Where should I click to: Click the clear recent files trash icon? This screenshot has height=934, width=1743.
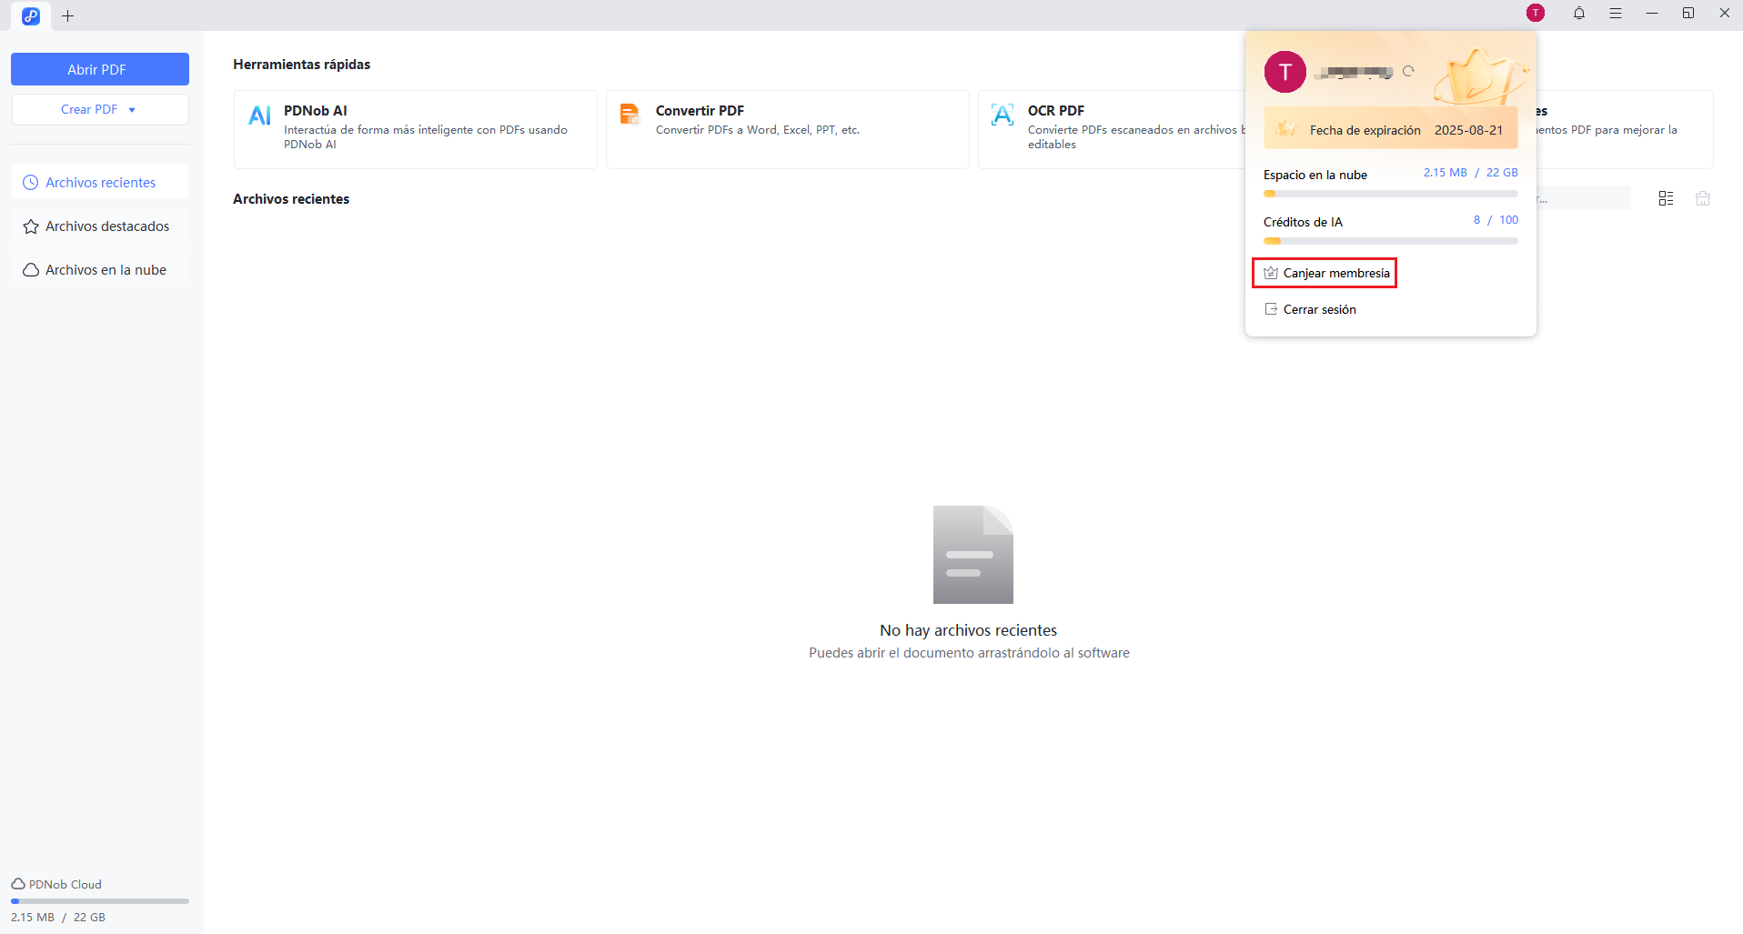tap(1703, 198)
